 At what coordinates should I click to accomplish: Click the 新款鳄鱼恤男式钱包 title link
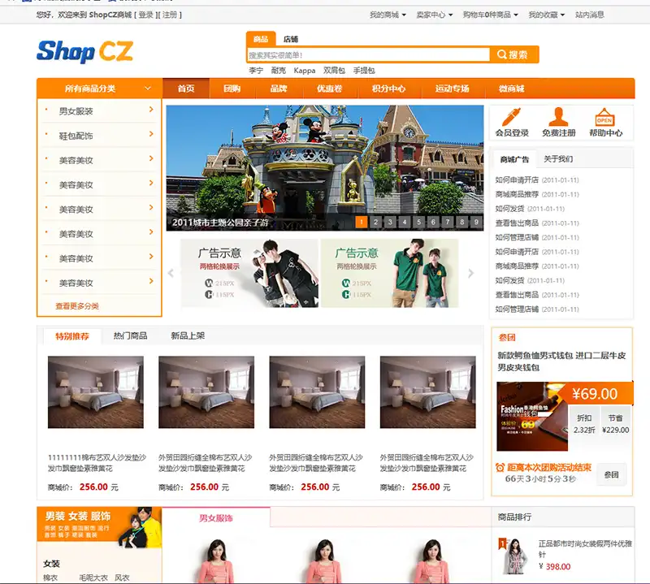click(x=561, y=361)
